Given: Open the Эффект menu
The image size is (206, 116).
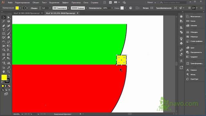Looking at the screenshot, I should point(65,3).
